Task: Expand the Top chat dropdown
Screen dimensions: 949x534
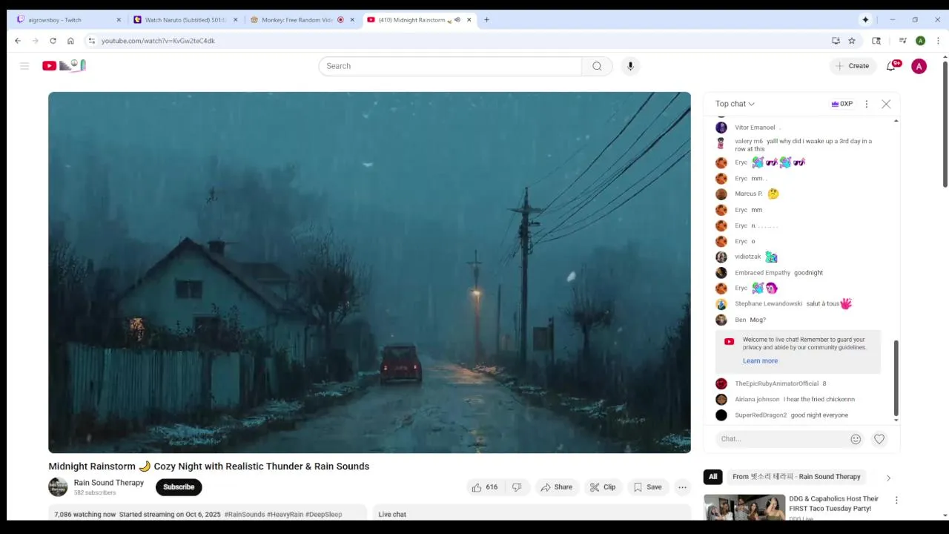Action: (x=735, y=104)
